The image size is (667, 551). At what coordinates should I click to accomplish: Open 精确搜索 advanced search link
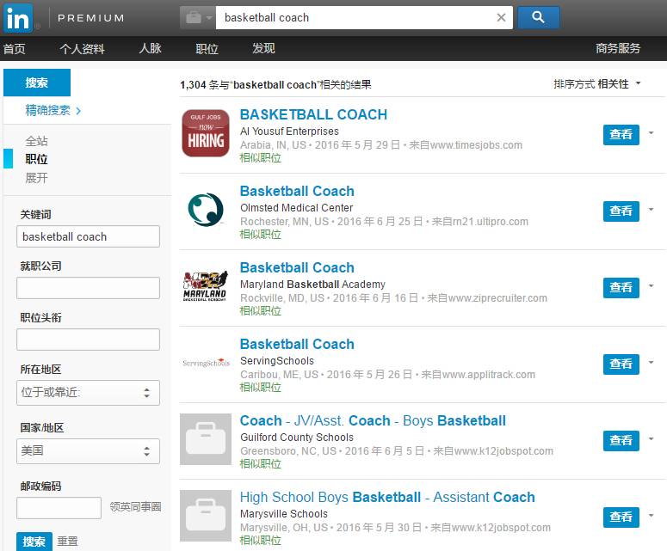[x=53, y=110]
